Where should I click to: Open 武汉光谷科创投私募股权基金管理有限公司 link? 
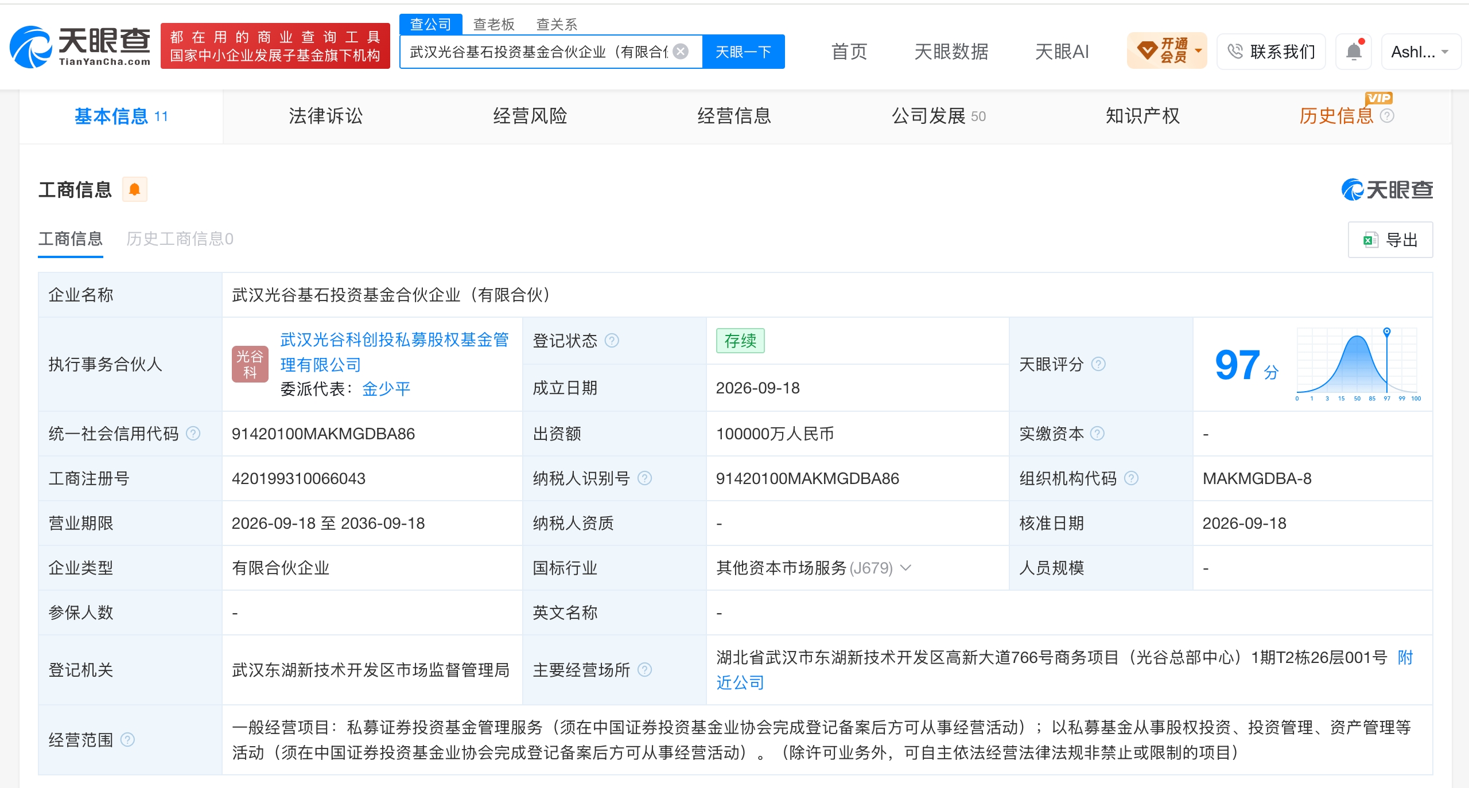point(394,352)
